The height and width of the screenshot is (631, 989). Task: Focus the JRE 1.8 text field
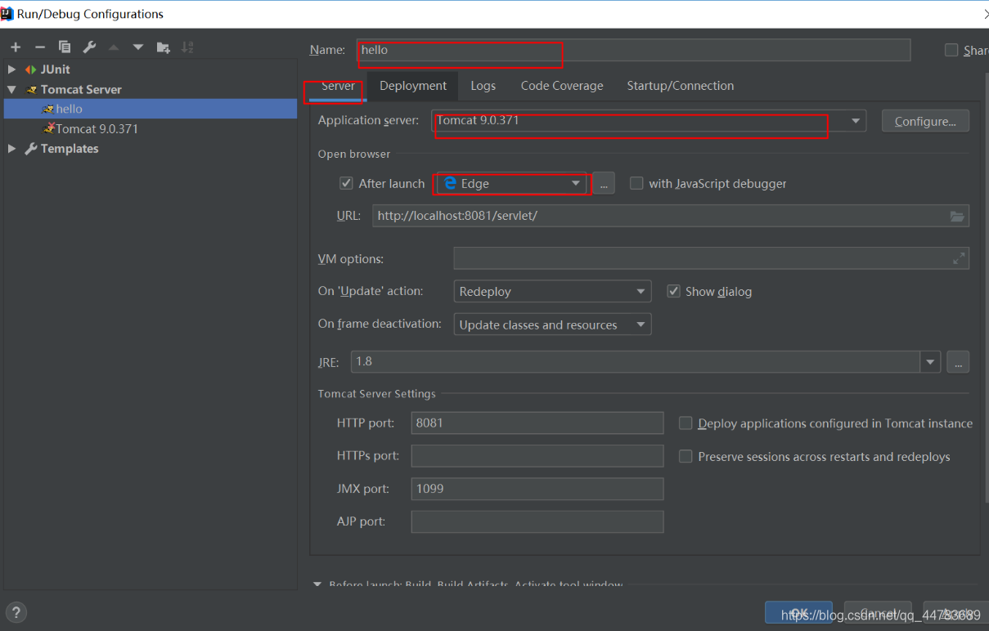(636, 361)
